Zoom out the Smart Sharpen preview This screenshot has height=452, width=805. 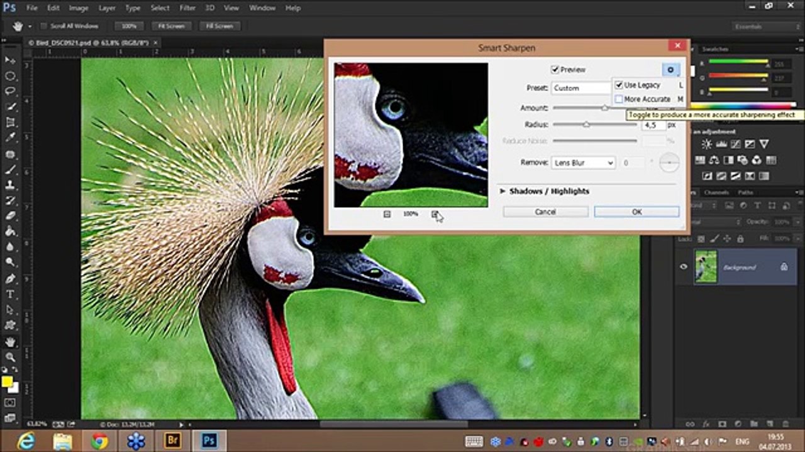click(387, 214)
